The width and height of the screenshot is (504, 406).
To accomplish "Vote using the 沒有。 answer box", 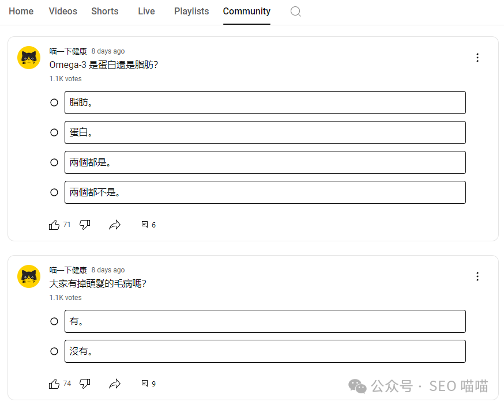I will click(x=265, y=351).
